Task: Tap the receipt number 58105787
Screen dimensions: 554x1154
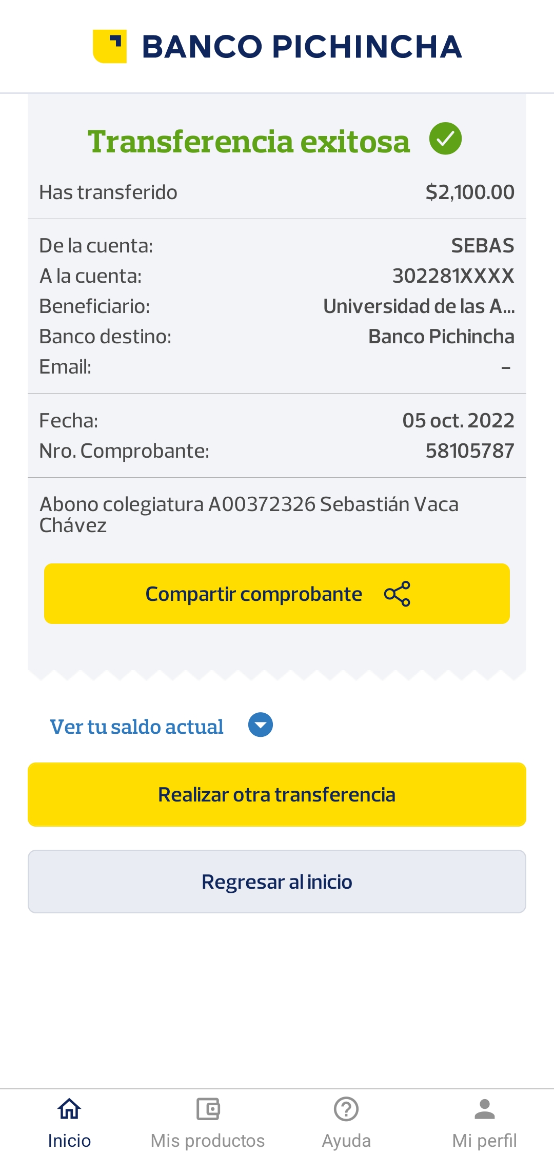Action: pos(469,451)
